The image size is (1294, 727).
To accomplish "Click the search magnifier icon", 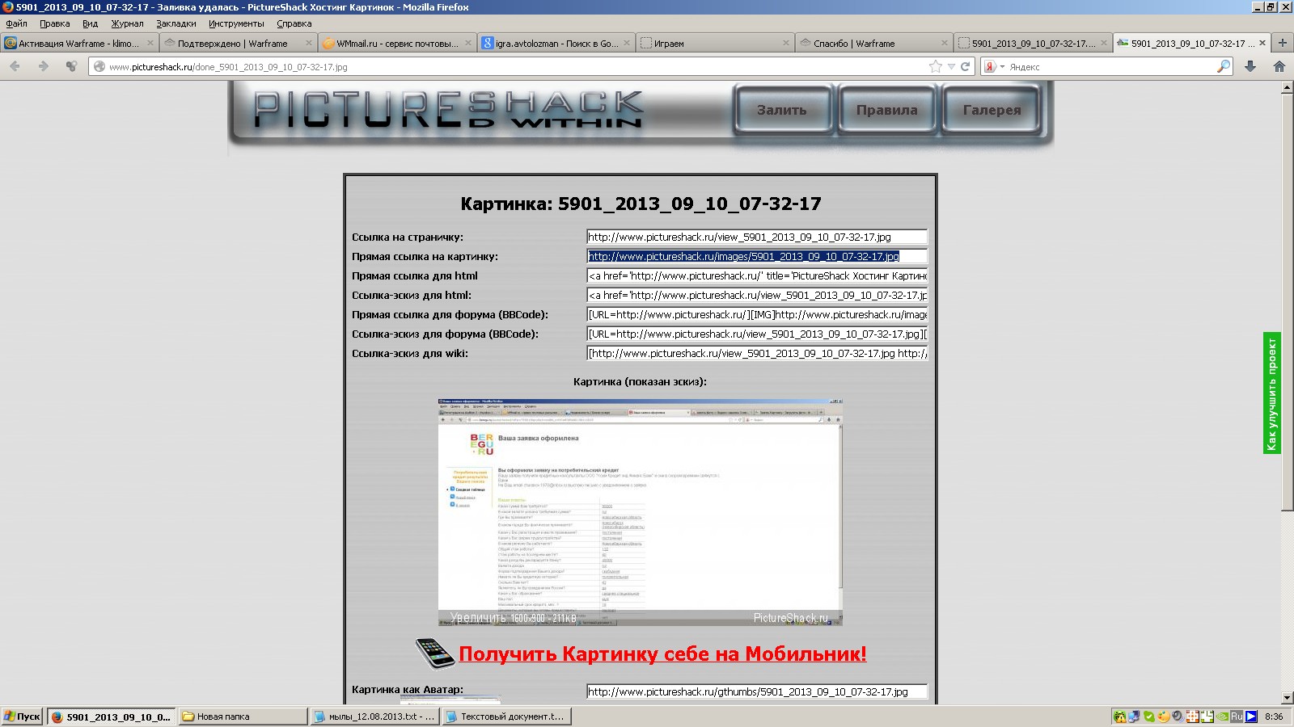I will pos(1224,66).
